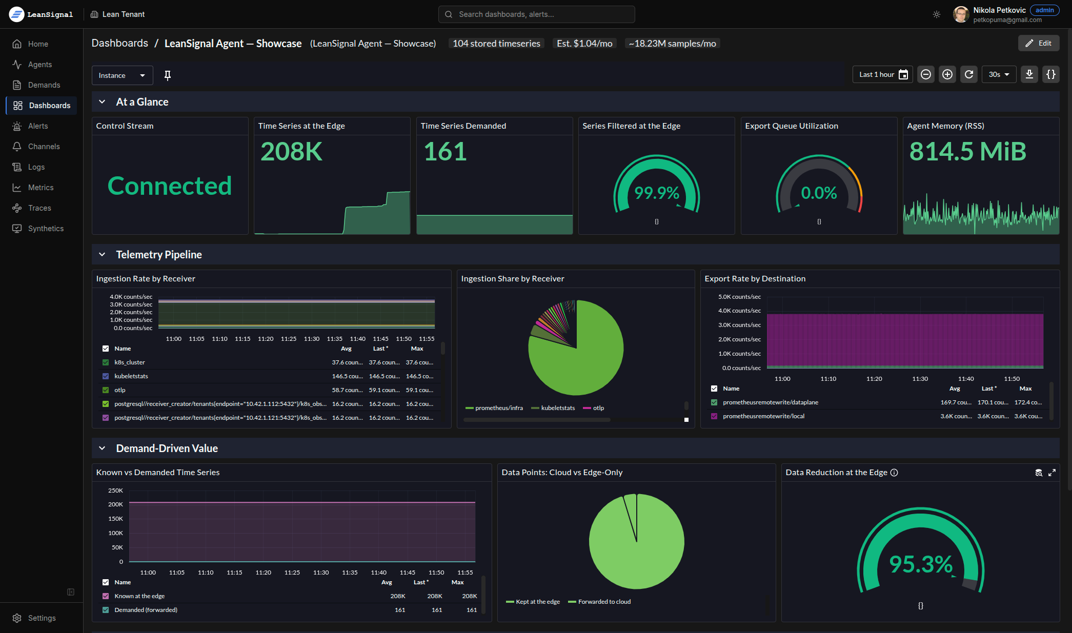The height and width of the screenshot is (633, 1072).
Task: Click the search magnifier icon
Action: click(x=449, y=14)
